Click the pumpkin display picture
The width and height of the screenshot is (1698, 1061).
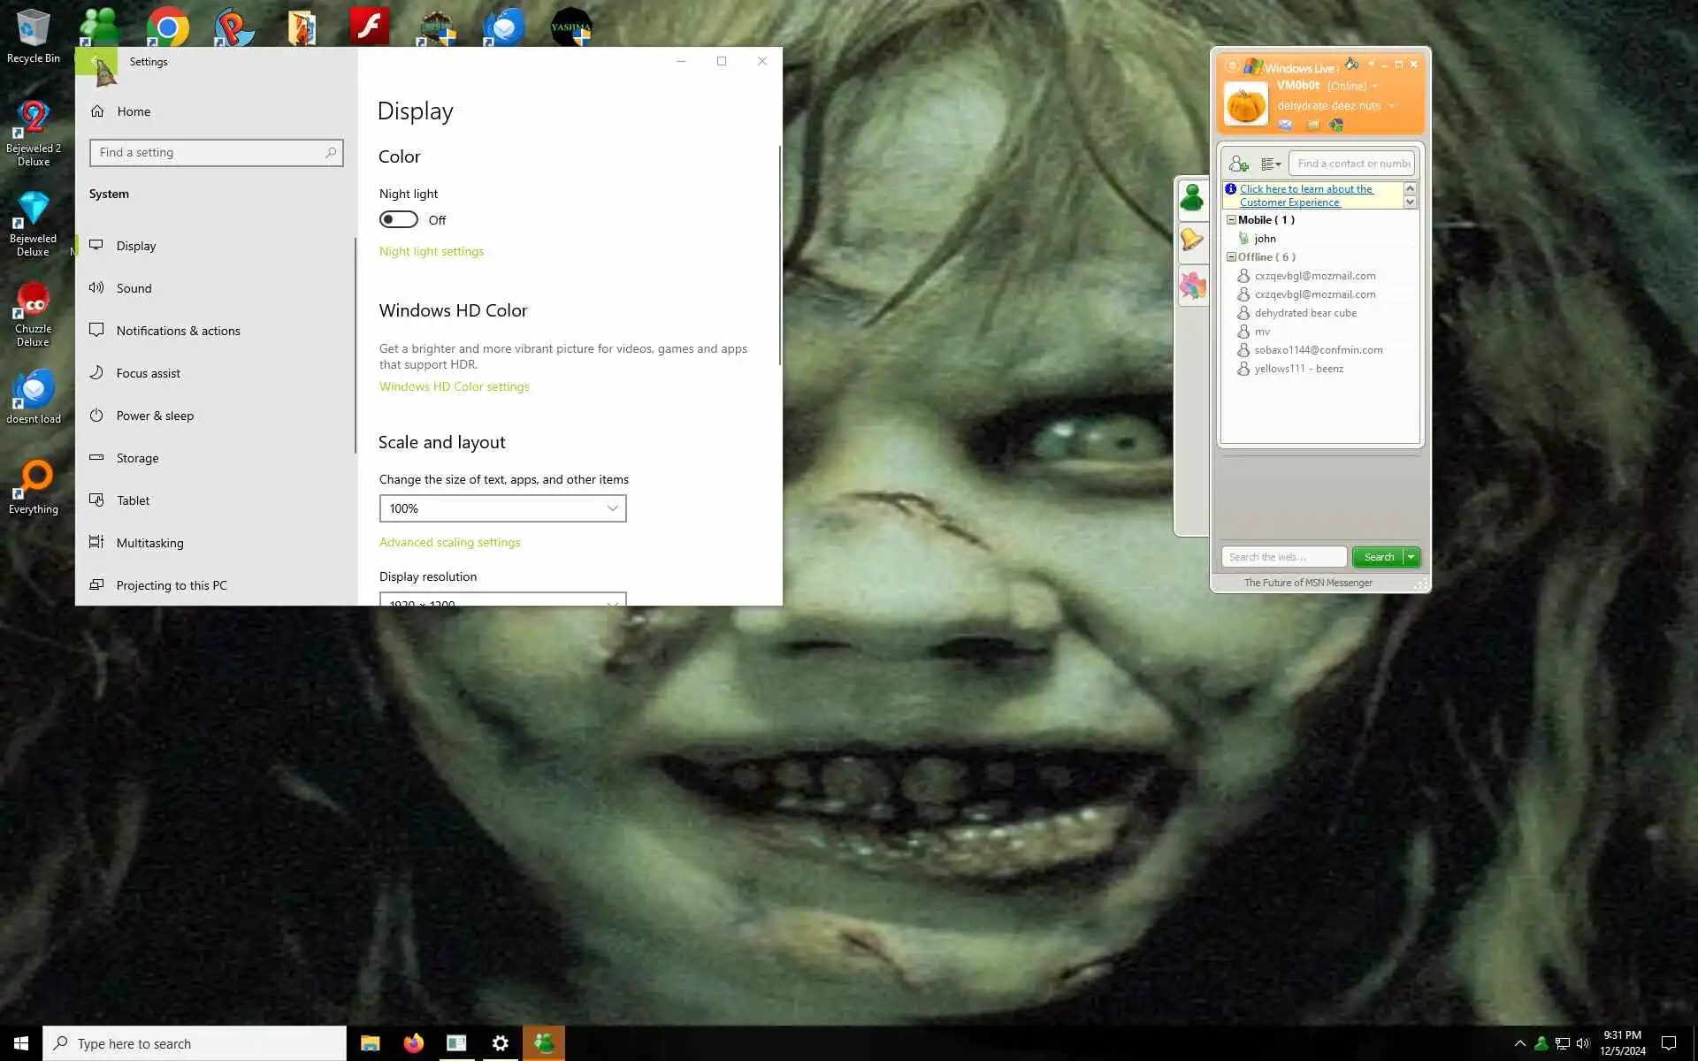1246,104
